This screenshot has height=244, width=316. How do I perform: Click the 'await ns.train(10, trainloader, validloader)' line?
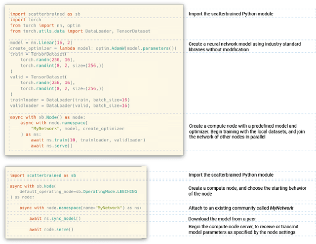click(x=88, y=140)
